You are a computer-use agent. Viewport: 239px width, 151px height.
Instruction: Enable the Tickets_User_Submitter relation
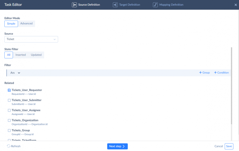pyautogui.click(x=9, y=100)
